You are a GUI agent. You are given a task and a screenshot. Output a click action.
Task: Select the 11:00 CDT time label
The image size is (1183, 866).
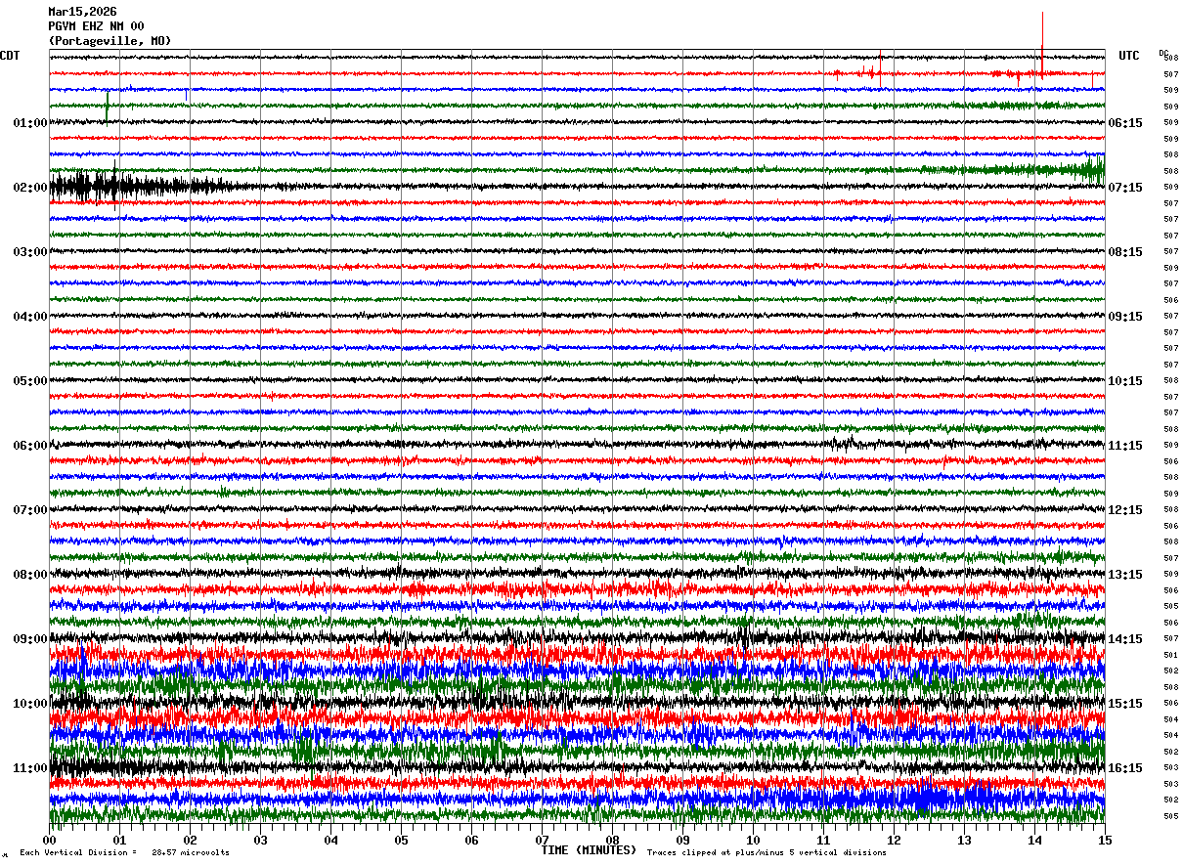pyautogui.click(x=30, y=768)
